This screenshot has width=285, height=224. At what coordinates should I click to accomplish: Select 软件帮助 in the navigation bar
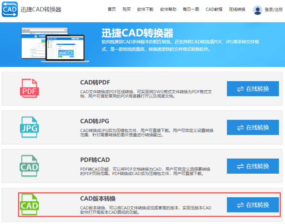click(168, 9)
